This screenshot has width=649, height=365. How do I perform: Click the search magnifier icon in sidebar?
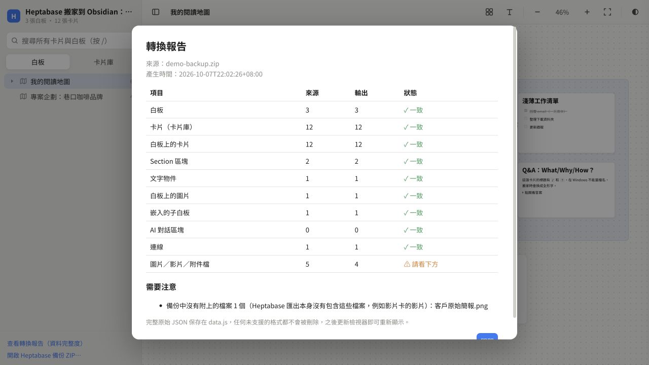15,41
